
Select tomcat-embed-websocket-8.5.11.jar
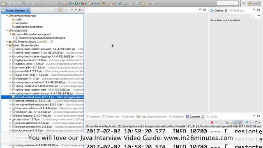coord(39,104)
